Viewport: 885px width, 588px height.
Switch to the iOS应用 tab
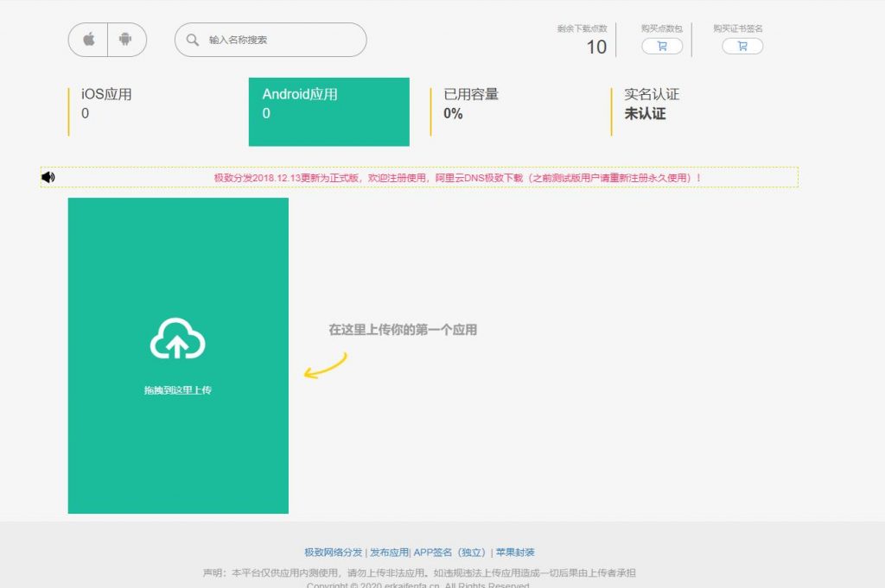[x=148, y=111]
